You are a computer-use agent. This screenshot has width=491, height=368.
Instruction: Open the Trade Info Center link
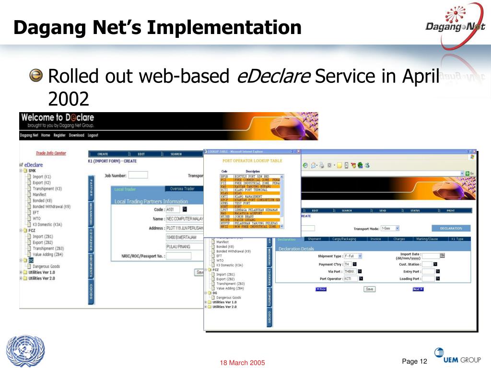point(51,153)
